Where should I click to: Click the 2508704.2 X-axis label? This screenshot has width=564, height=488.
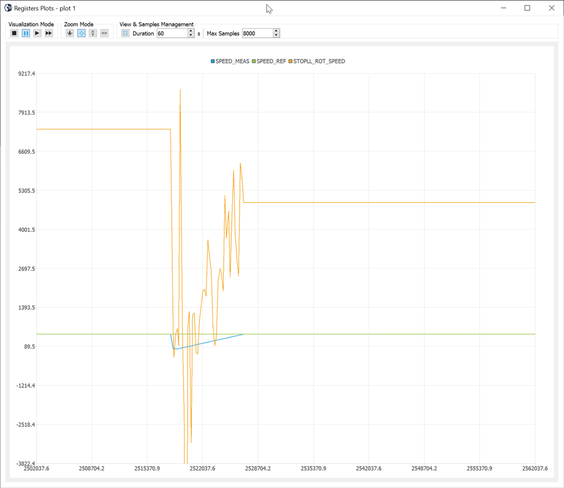pos(92,468)
